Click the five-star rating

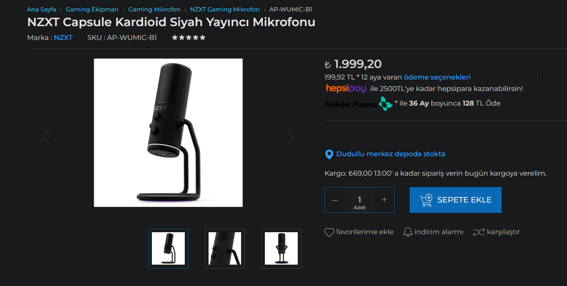(188, 38)
